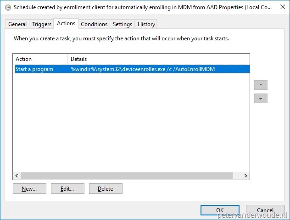The width and height of the screenshot is (290, 220).
Task: Click the move action down arrow button
Action: (x=261, y=98)
